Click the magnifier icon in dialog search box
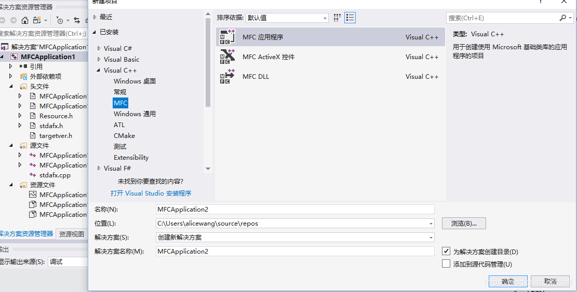577x292 pixels. [x=562, y=18]
